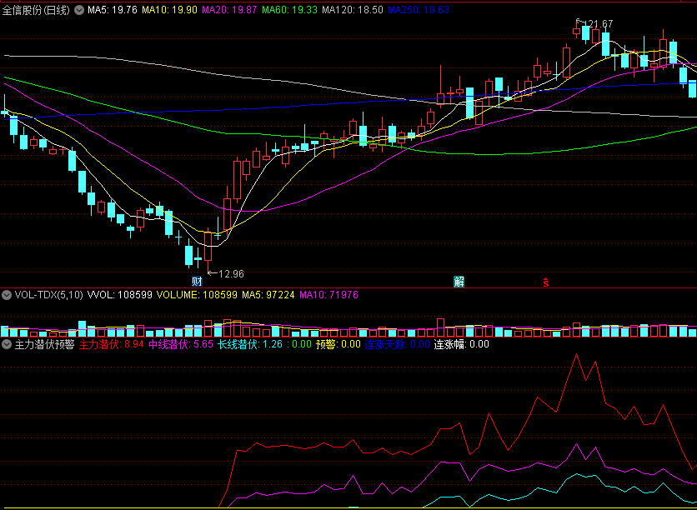Click the 12.96 low price annotation

(231, 274)
